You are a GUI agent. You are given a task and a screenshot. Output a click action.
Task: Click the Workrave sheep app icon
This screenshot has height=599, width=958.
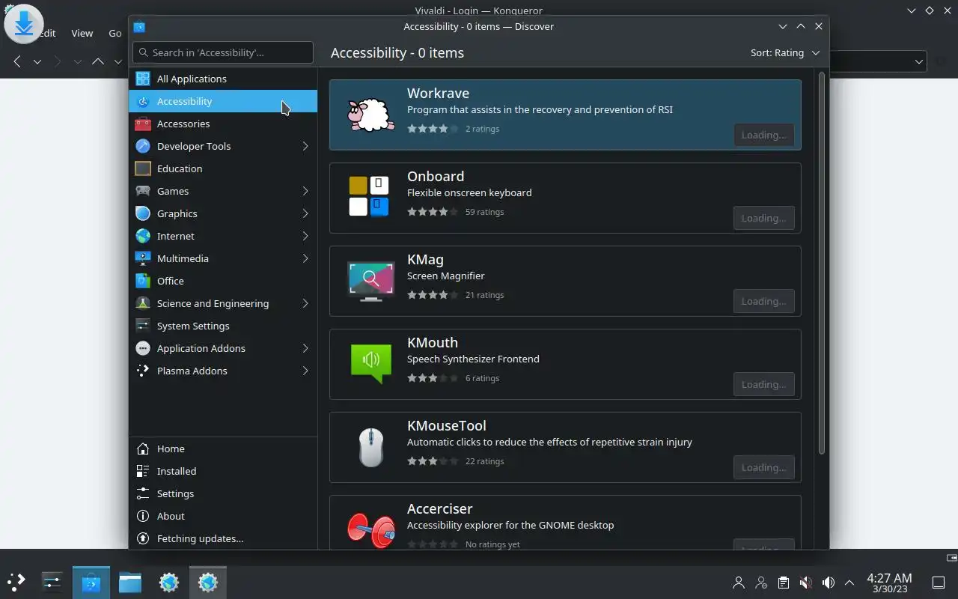coord(370,115)
